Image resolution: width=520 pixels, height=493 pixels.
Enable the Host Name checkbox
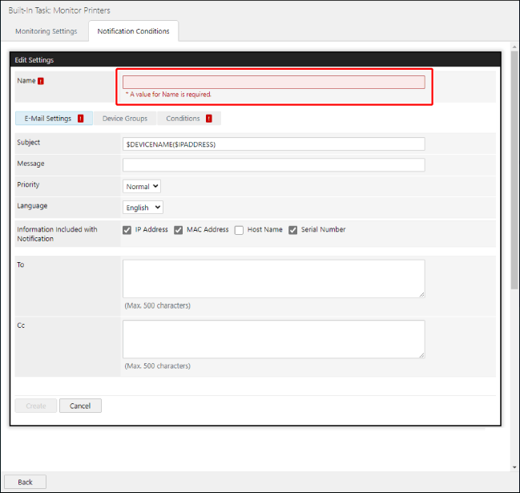point(239,230)
